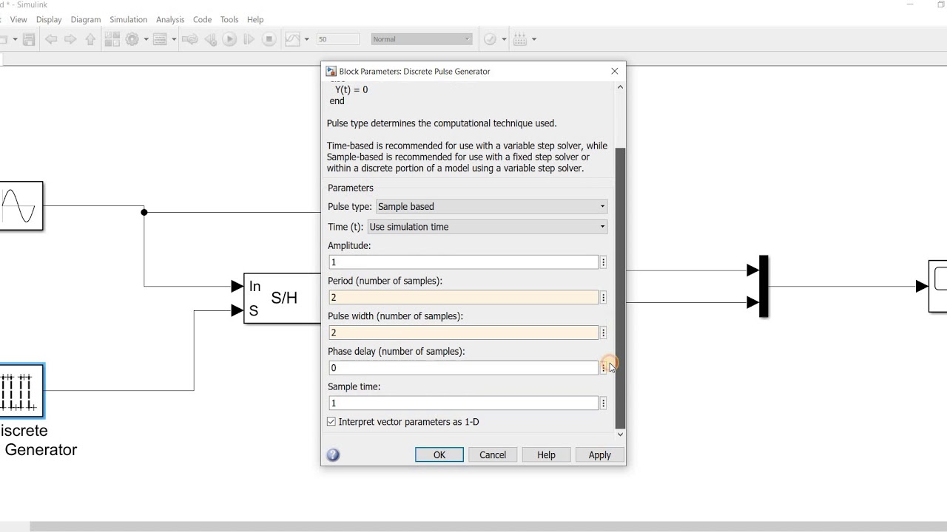Click the Simulation Data Inspector icon
The image size is (947, 532).
[293, 39]
